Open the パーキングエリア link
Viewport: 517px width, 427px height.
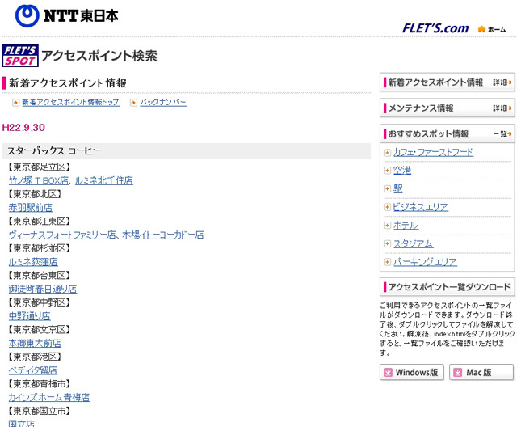pyautogui.click(x=425, y=262)
